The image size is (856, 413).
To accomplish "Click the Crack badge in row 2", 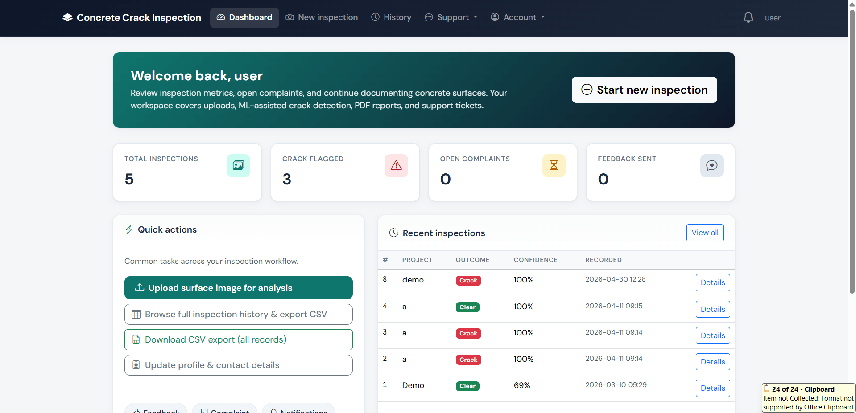I will pyautogui.click(x=468, y=360).
